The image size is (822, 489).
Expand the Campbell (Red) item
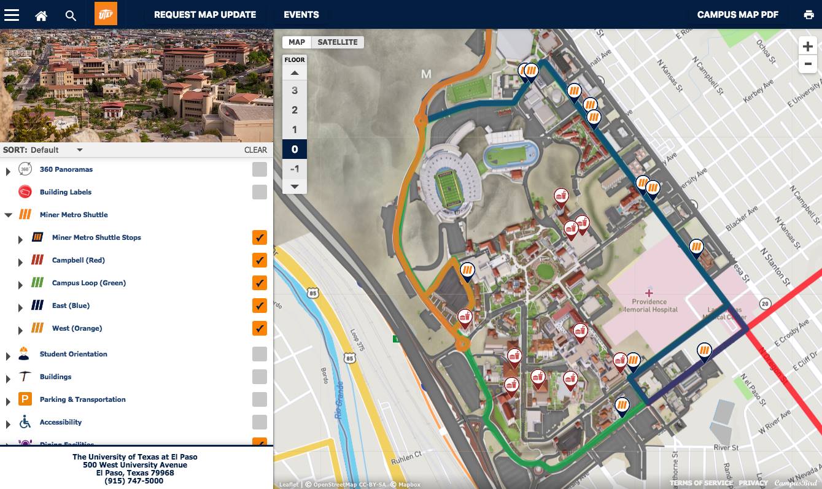(20, 261)
